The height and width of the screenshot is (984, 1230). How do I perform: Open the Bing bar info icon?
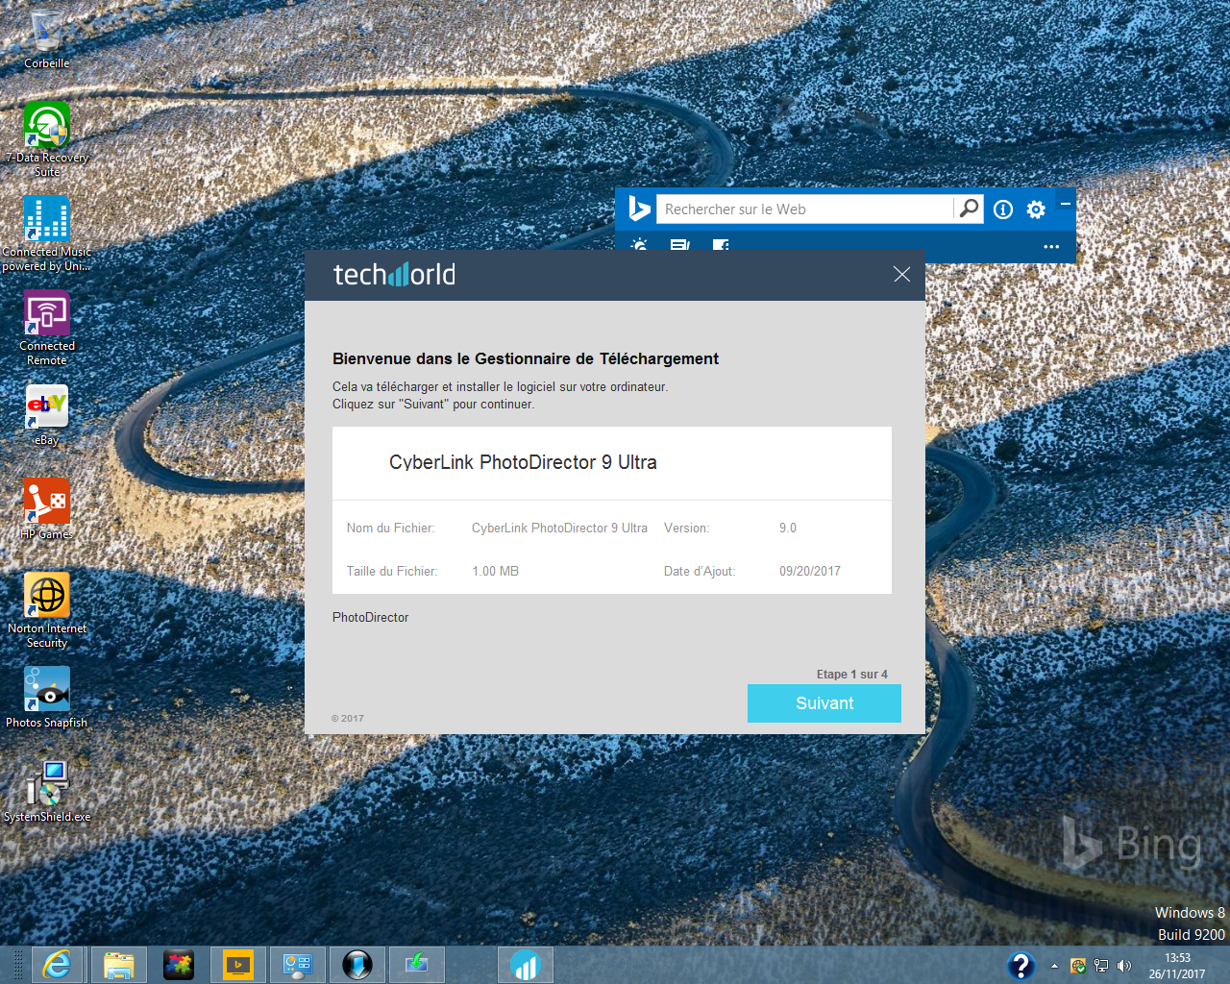(x=1003, y=209)
